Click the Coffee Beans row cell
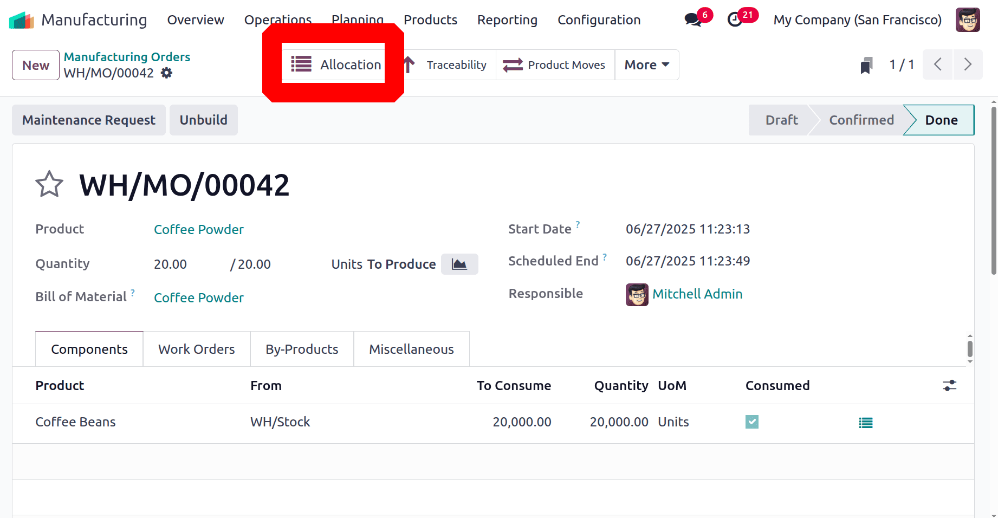 [x=75, y=422]
